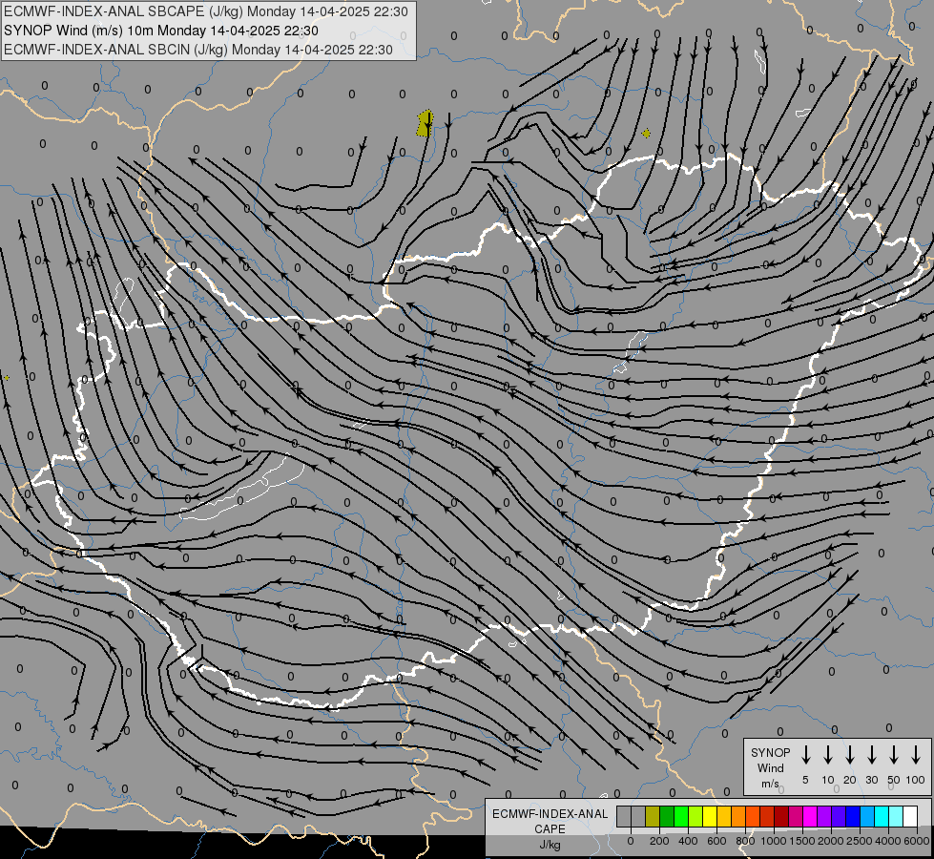Click the '200' tick on the CAPE scale
The width and height of the screenshot is (934, 859).
point(659,841)
